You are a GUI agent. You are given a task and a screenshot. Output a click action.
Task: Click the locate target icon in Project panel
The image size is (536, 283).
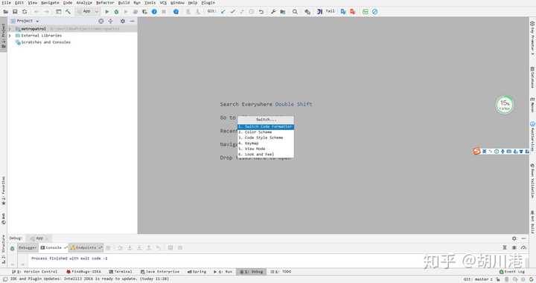100,21
